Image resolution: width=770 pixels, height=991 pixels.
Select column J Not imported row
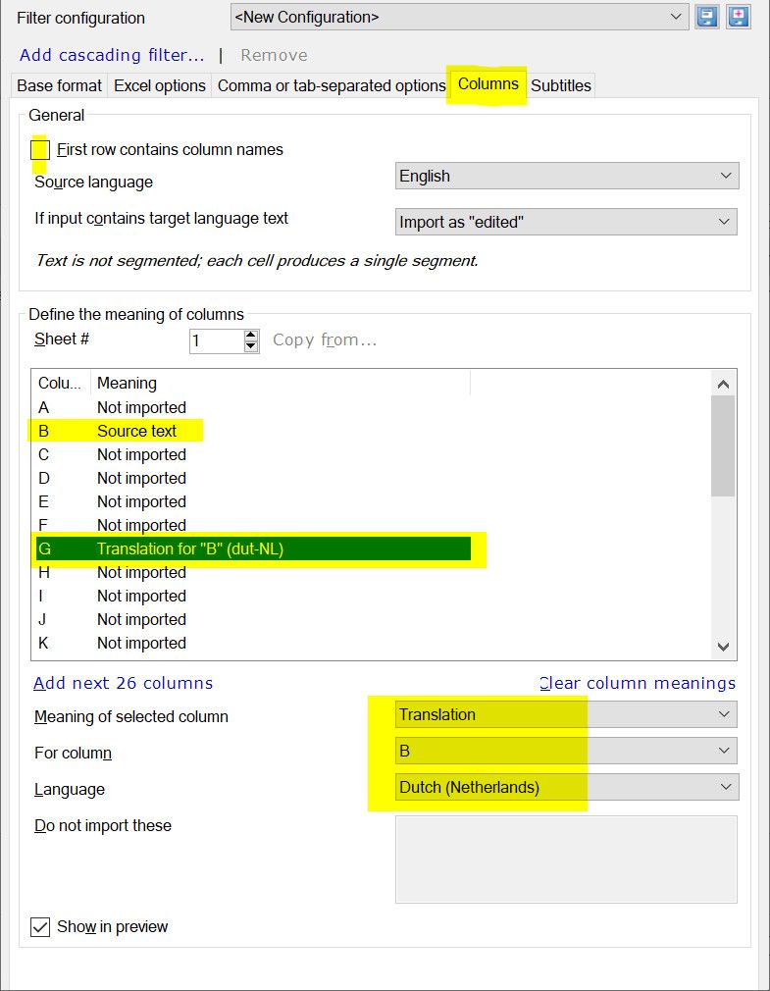(x=253, y=619)
